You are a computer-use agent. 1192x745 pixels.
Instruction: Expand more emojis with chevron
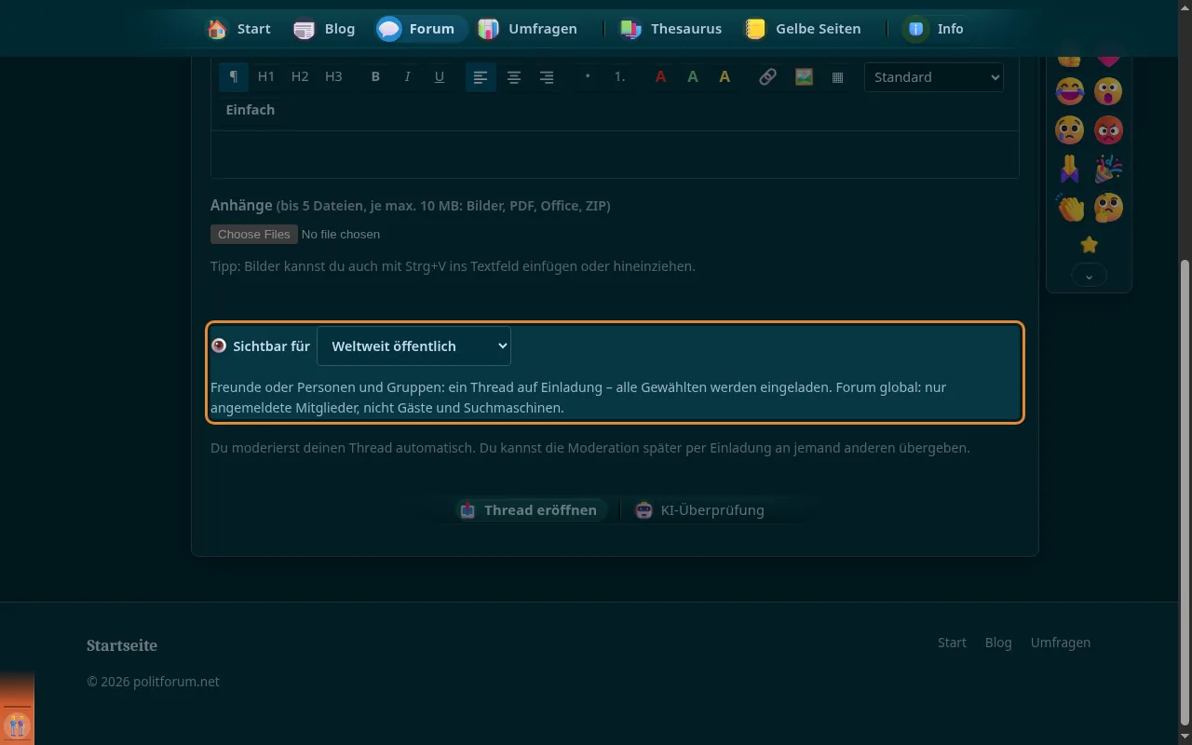click(1089, 276)
